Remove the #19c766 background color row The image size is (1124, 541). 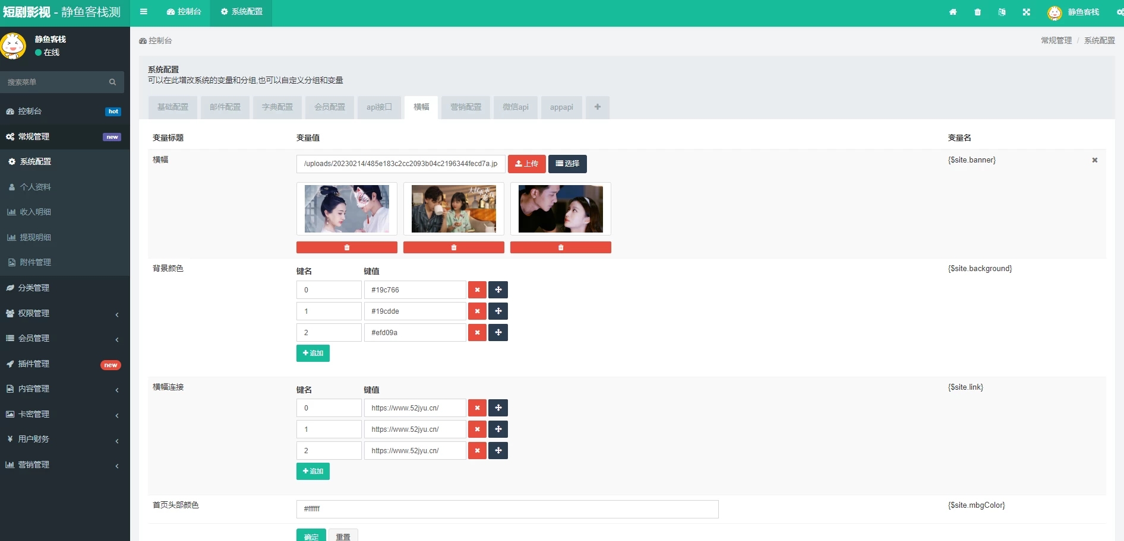477,290
